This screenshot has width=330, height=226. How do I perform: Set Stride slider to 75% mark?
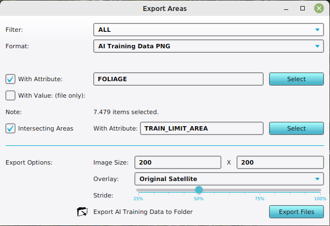point(260,190)
